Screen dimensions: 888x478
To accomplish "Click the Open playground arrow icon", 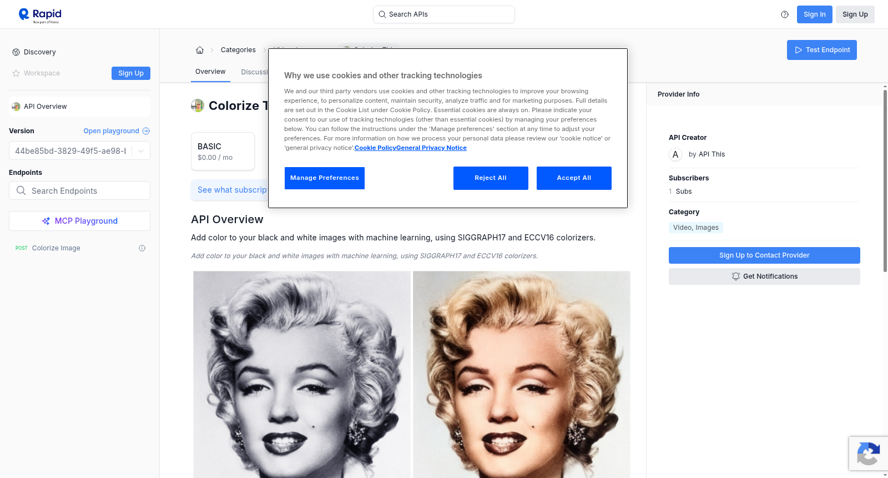I will [x=146, y=131].
